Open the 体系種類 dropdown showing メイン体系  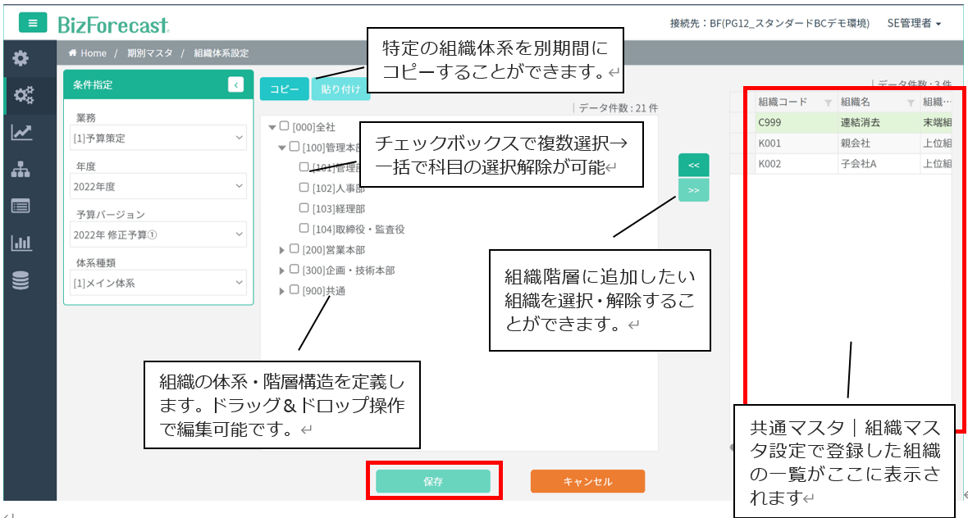tap(158, 283)
